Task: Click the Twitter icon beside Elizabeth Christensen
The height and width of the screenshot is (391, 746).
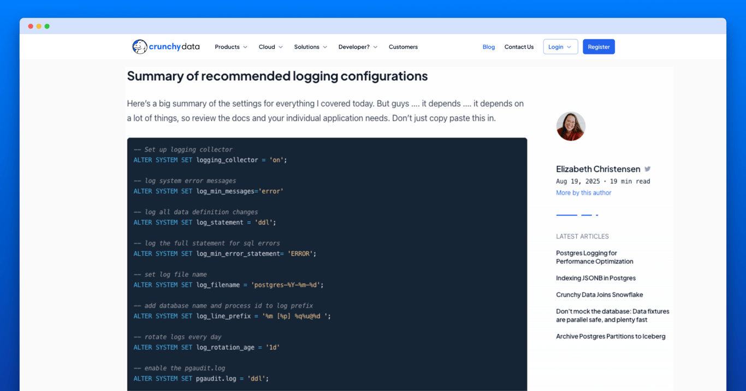Action: 647,169
